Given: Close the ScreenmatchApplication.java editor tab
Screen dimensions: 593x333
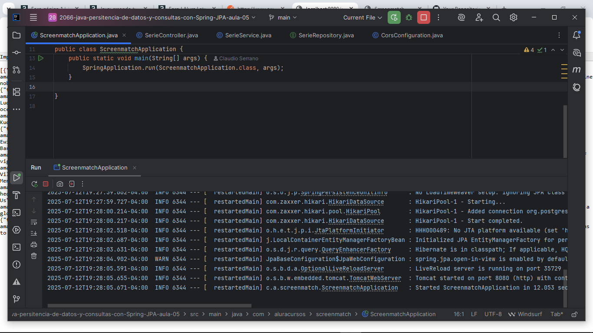Looking at the screenshot, I should [124, 35].
